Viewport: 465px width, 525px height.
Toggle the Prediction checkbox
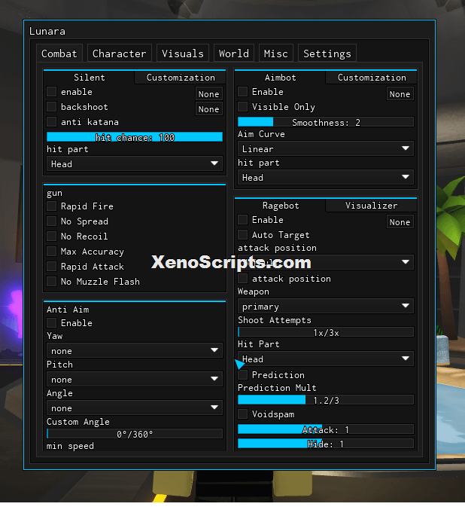click(x=242, y=374)
